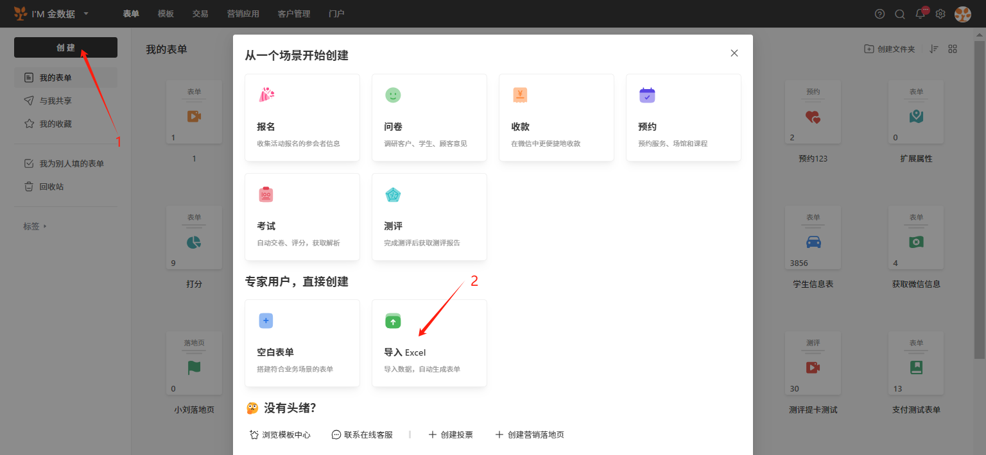The width and height of the screenshot is (986, 455).
Task: Open the 测评提卡测试 form thumbnail
Action: 813,363
